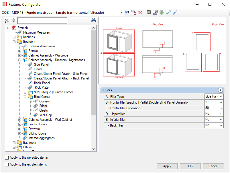Select Side Panel under Dressers
The image size is (230, 173).
[x=41, y=65]
